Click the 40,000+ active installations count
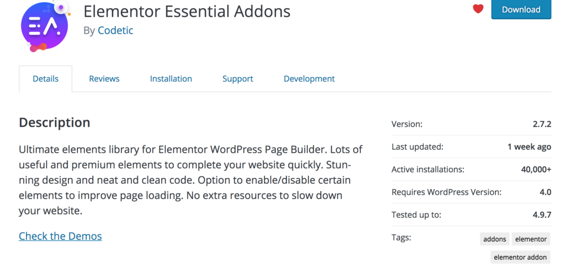The width and height of the screenshot is (565, 267). coord(536,169)
